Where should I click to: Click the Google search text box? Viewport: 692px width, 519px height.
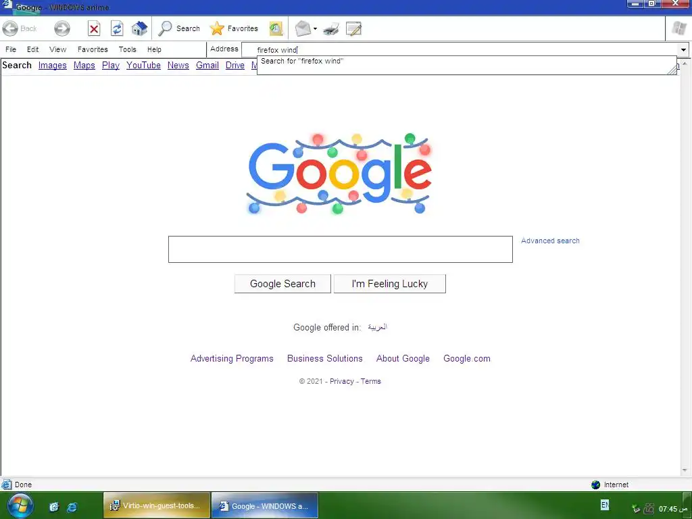point(341,249)
